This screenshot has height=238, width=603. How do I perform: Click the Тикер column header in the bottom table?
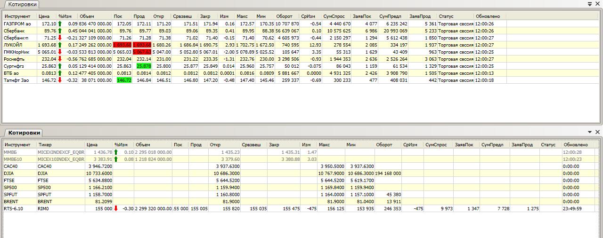pos(45,145)
